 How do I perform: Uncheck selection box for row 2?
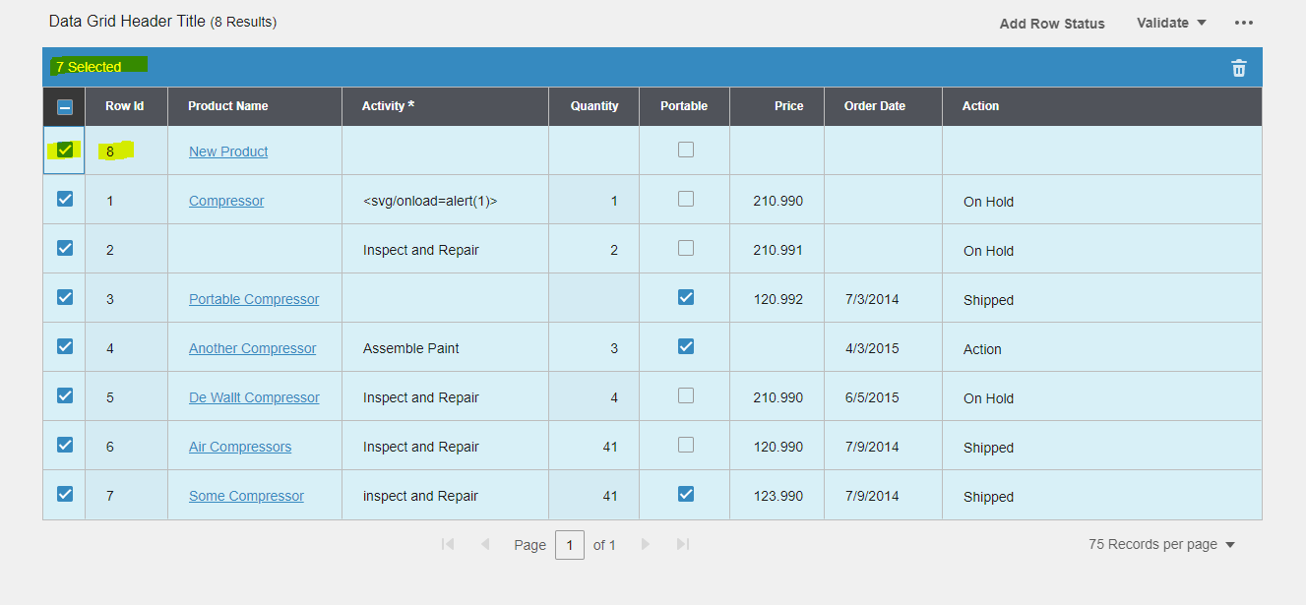click(65, 248)
